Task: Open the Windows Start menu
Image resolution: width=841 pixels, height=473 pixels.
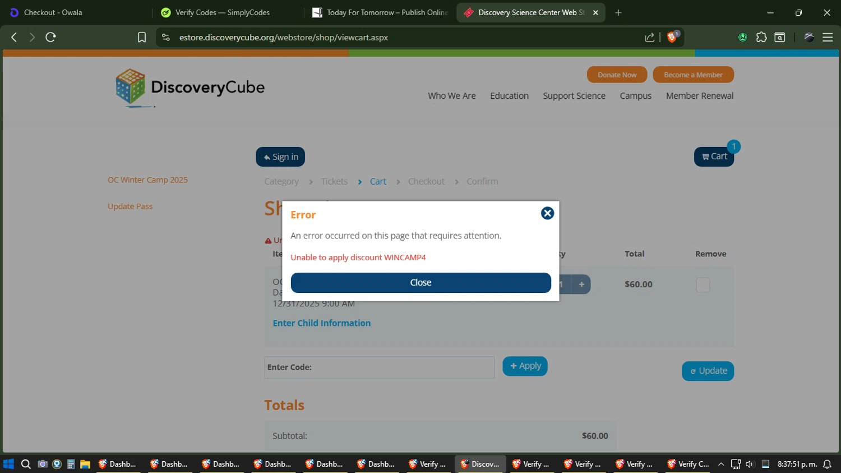Action: pos(8,464)
